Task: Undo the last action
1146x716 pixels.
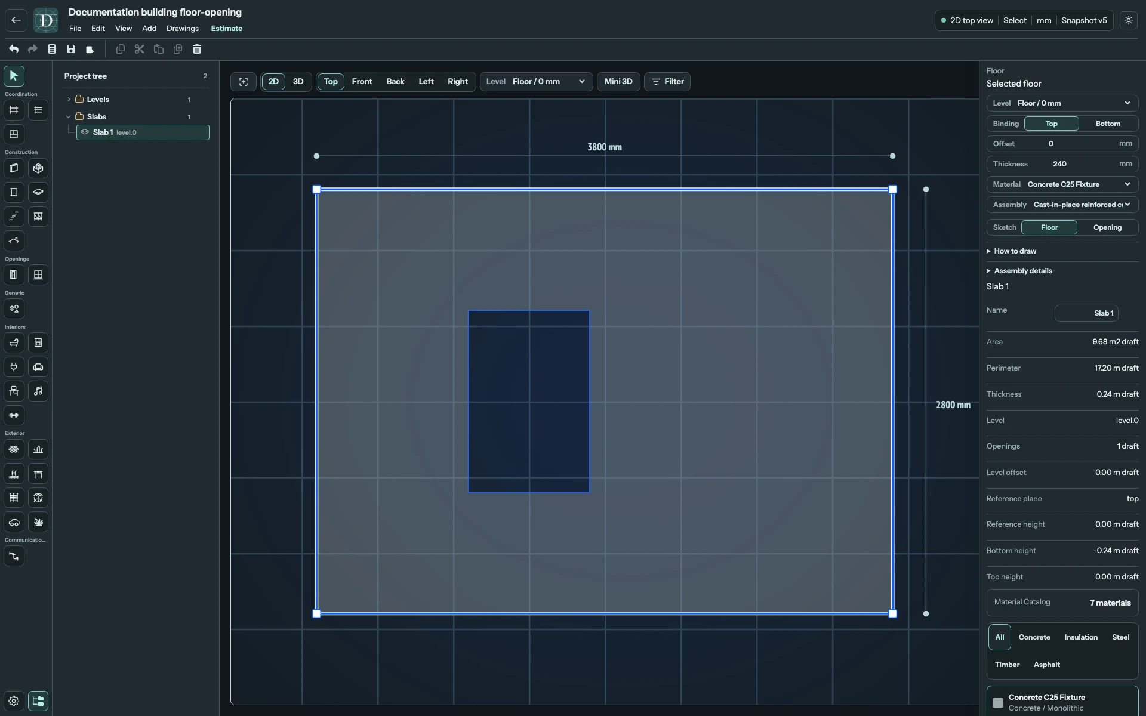Action: tap(14, 49)
